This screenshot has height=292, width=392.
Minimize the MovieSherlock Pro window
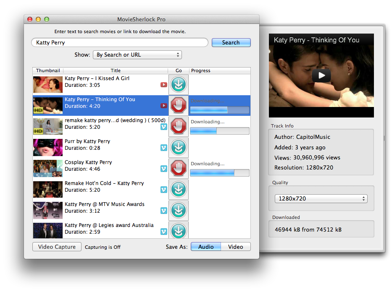38,19
